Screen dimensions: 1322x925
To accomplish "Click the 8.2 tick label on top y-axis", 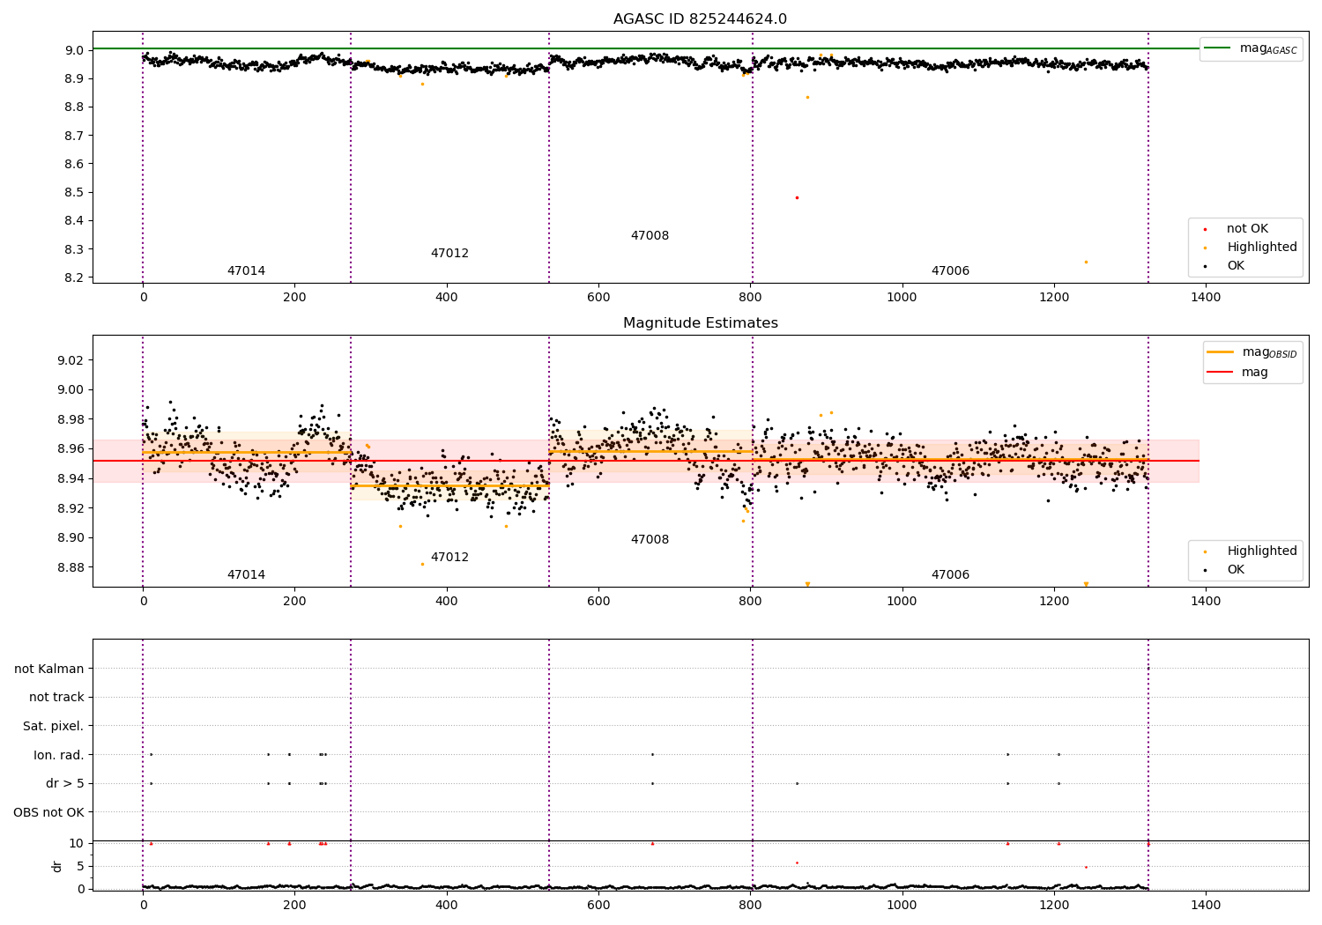I will [76, 277].
